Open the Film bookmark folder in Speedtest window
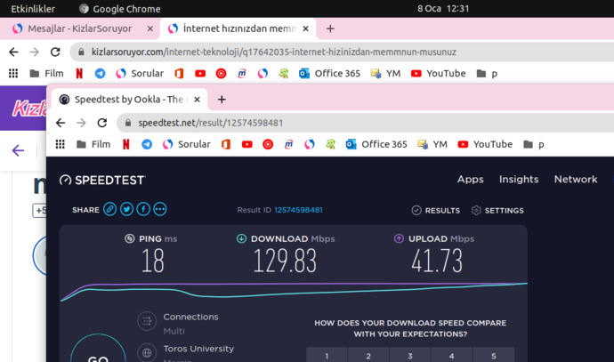The width and height of the screenshot is (614, 362). (x=93, y=144)
